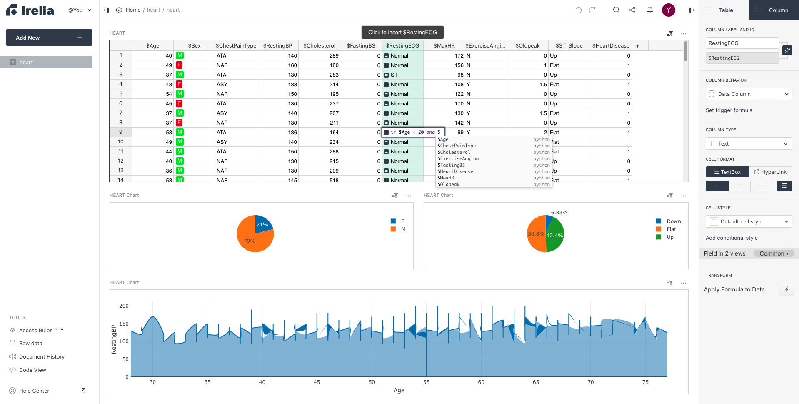Select the $HeartDisease column header
Screen dimensions: 799x404
pos(611,46)
